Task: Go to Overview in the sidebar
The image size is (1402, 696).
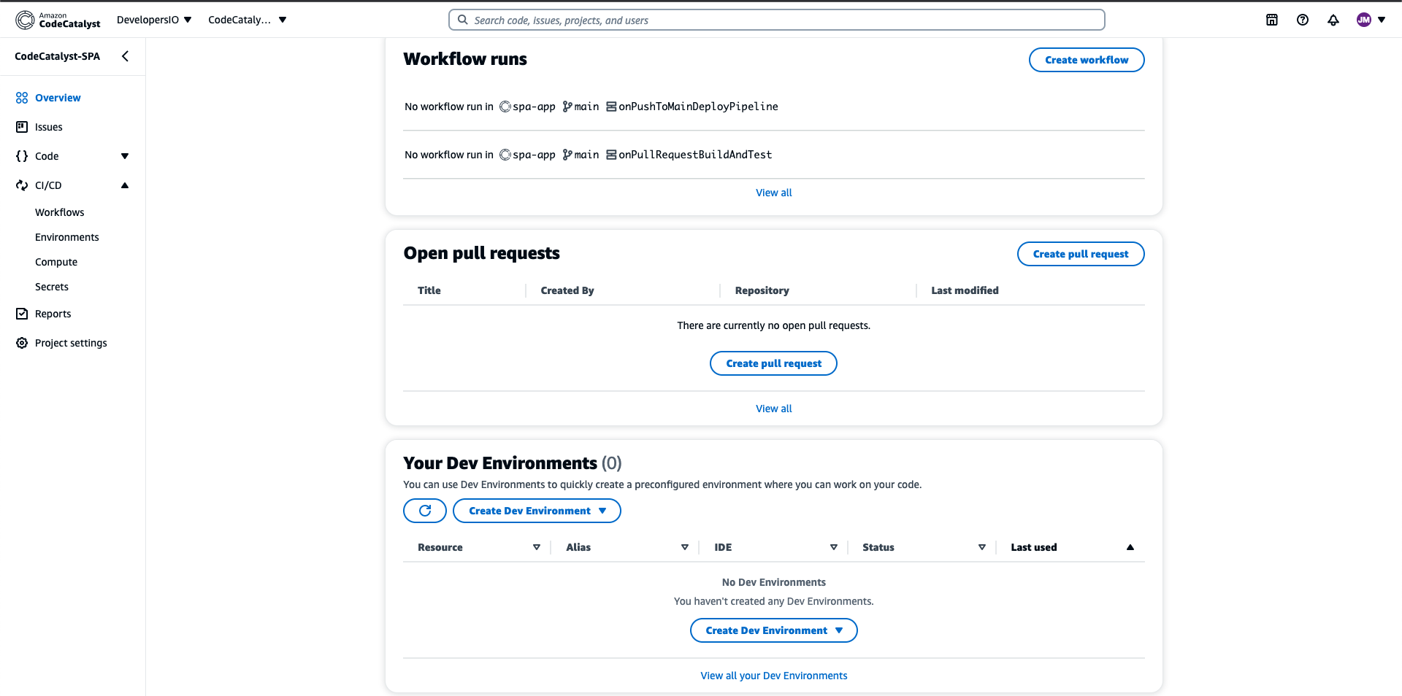Action: [58, 98]
